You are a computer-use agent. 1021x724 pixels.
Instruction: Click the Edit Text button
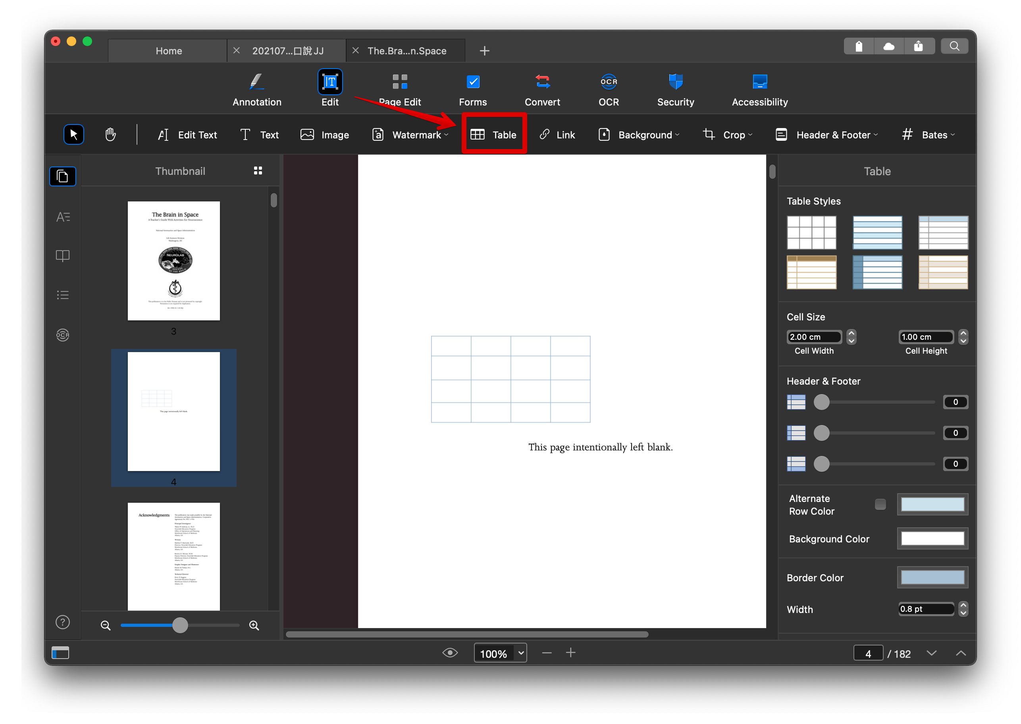point(187,135)
